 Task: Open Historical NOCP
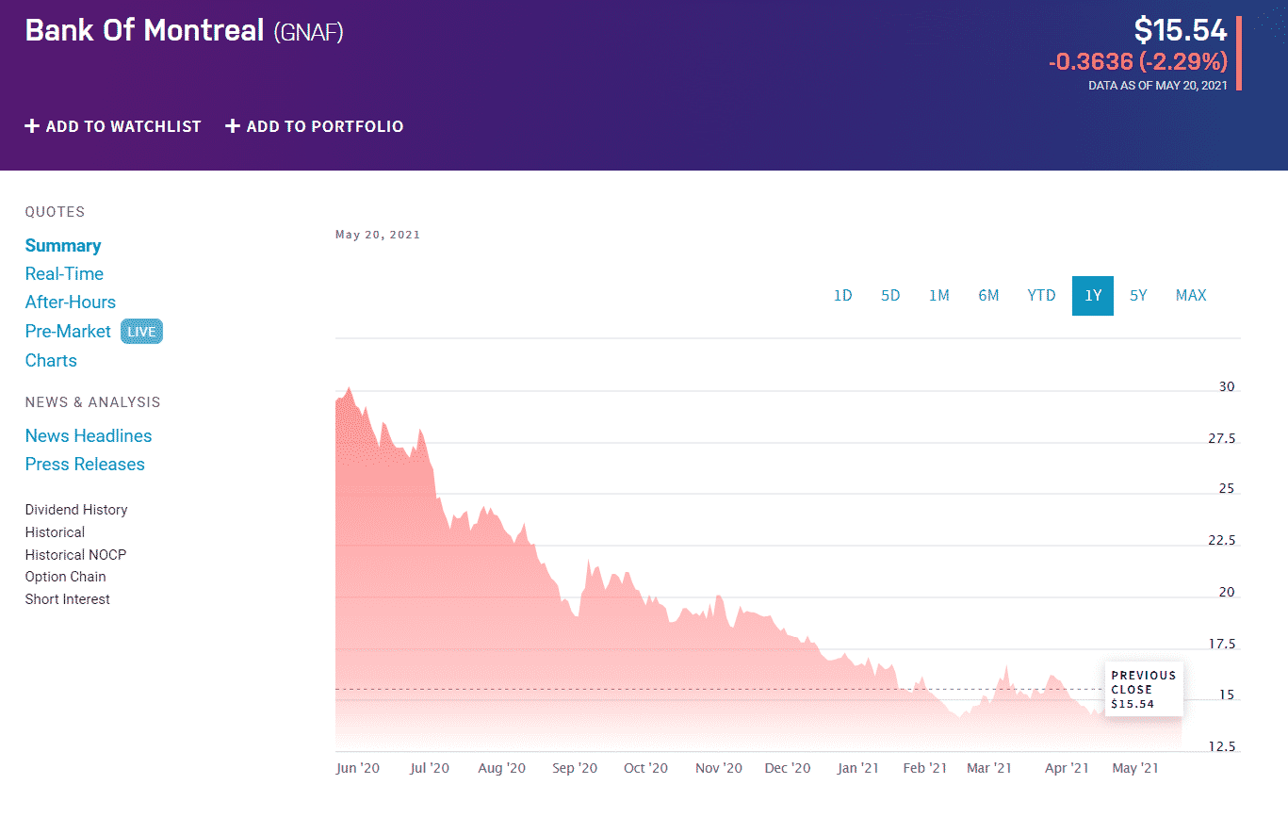click(75, 555)
